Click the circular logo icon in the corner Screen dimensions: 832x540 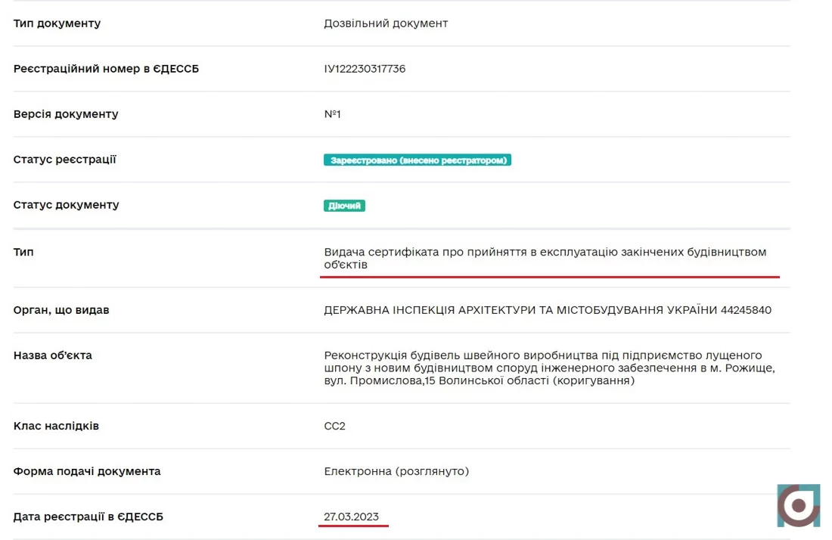tap(798, 505)
